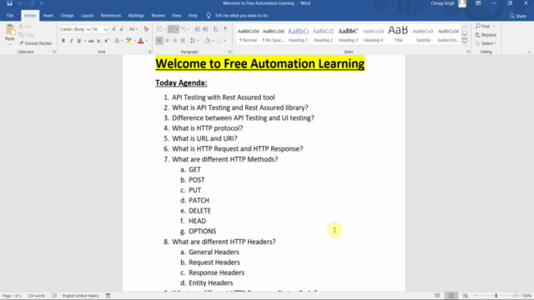534x300 pixels.
Task: Toggle Bold formatting
Action: (63, 41)
